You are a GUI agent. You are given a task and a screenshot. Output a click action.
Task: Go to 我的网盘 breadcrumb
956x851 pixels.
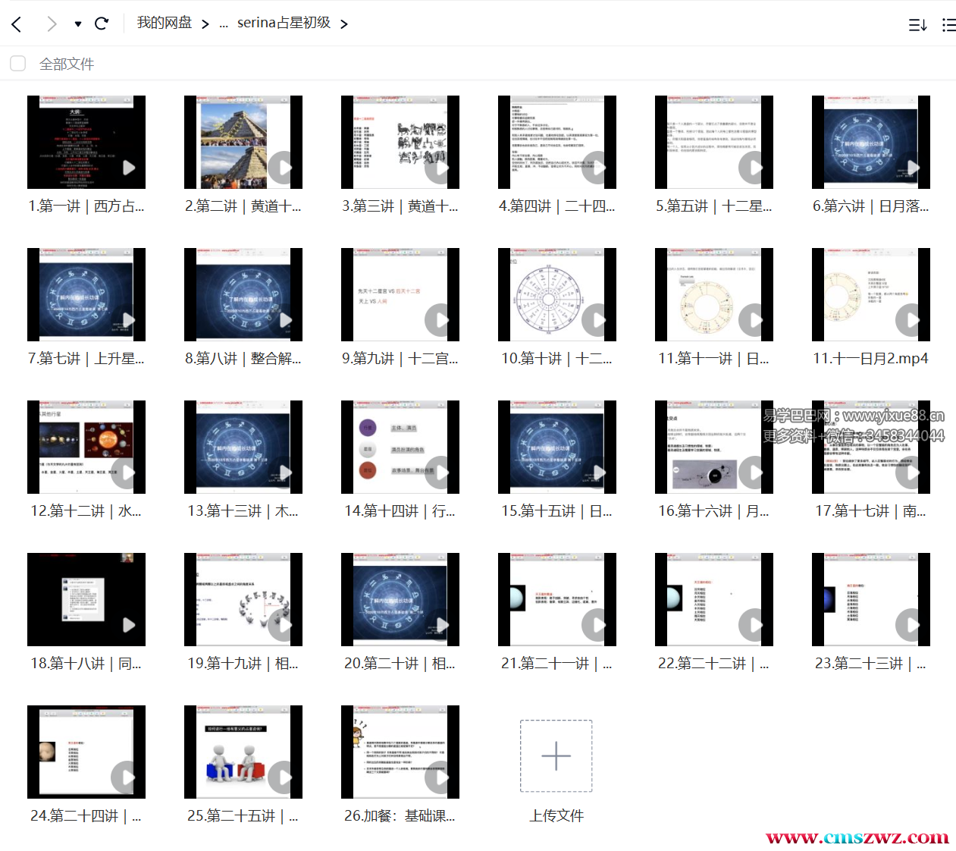click(x=164, y=23)
